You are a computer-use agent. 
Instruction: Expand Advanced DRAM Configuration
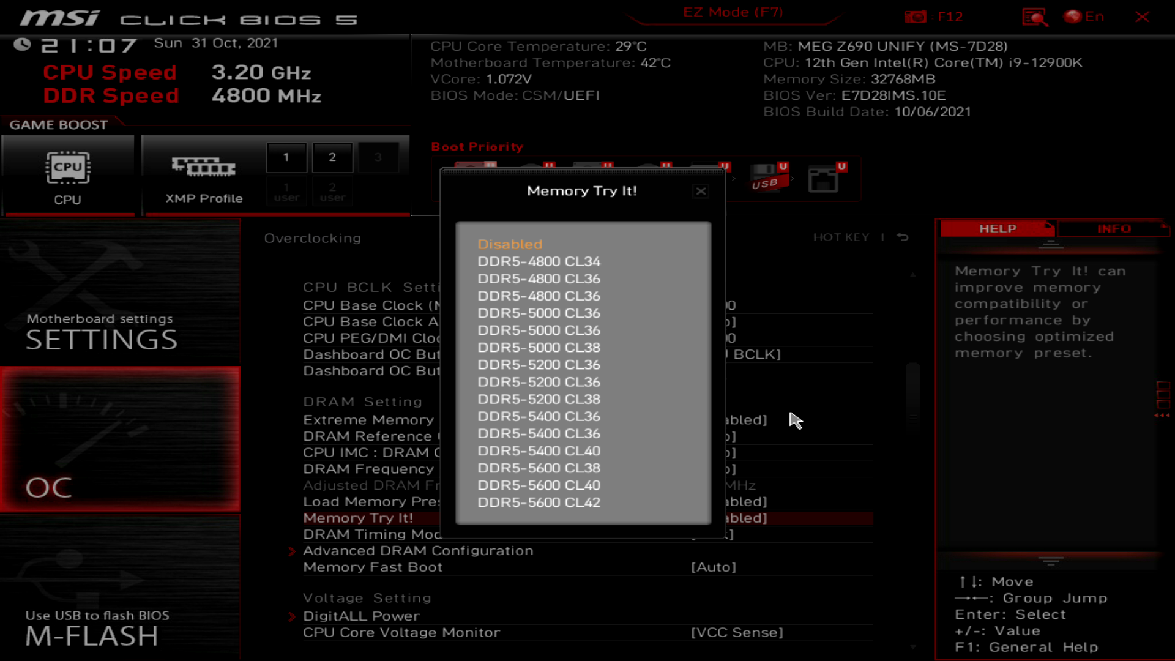[418, 550]
